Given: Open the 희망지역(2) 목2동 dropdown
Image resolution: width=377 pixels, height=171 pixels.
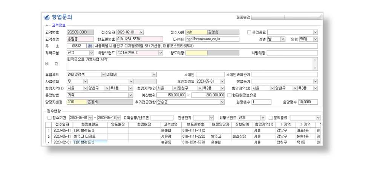Looking at the screenshot, I should point(222,88).
